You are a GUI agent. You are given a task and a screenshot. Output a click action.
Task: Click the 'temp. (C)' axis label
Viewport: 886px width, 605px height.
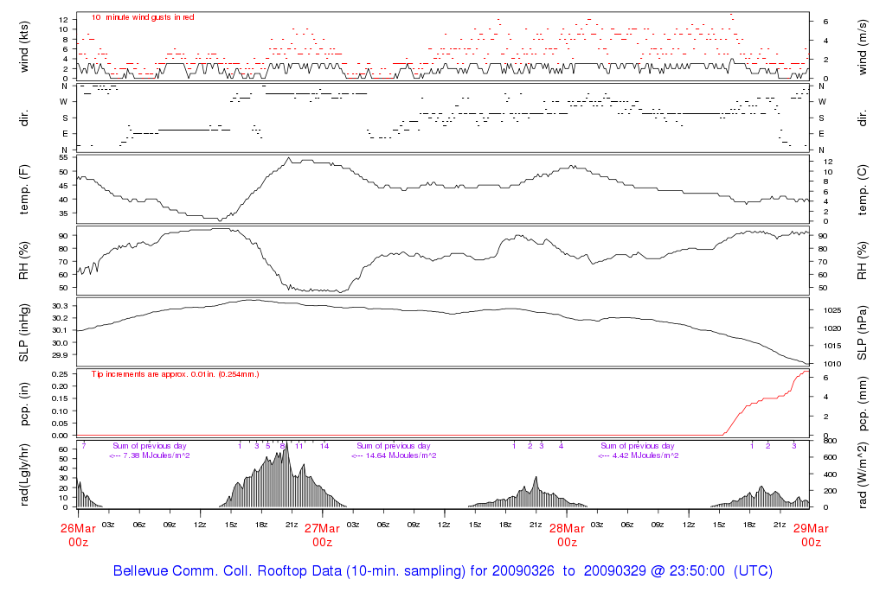(x=862, y=189)
